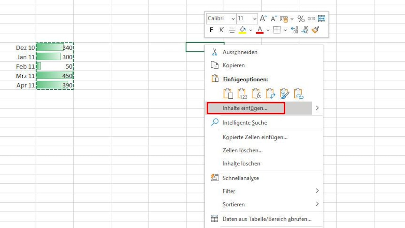Open Inhalte einfügen from the context menu
The image size is (405, 228).
tap(245, 108)
